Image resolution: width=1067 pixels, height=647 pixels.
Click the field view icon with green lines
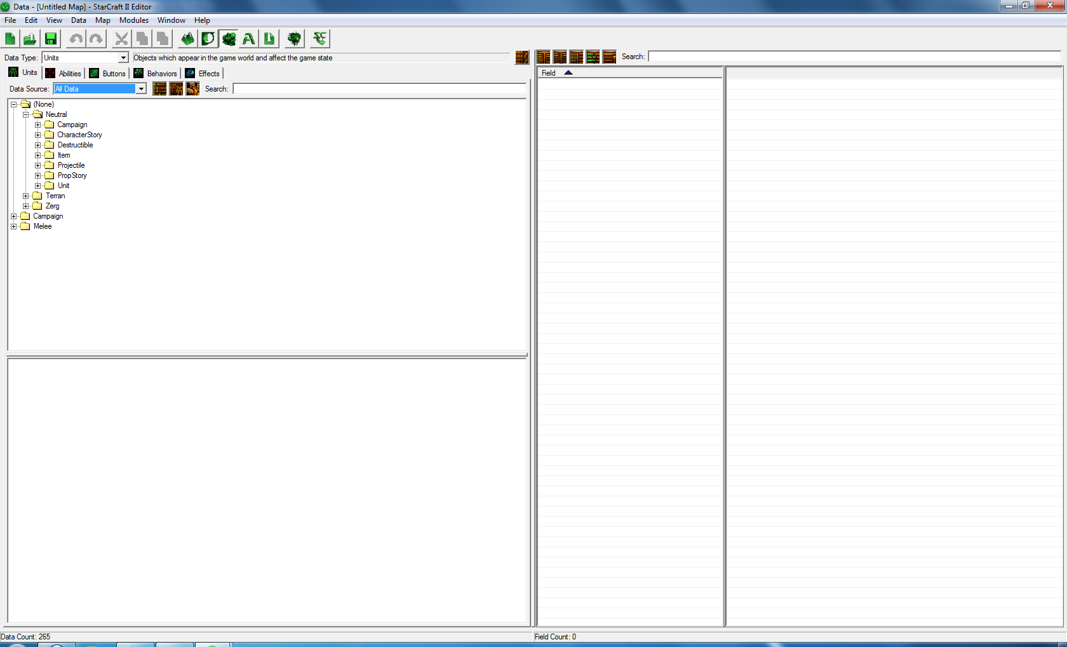point(593,57)
